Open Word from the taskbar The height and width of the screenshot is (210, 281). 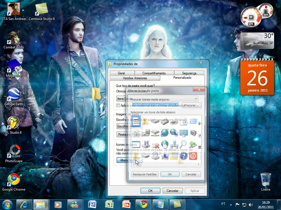(x=92, y=204)
